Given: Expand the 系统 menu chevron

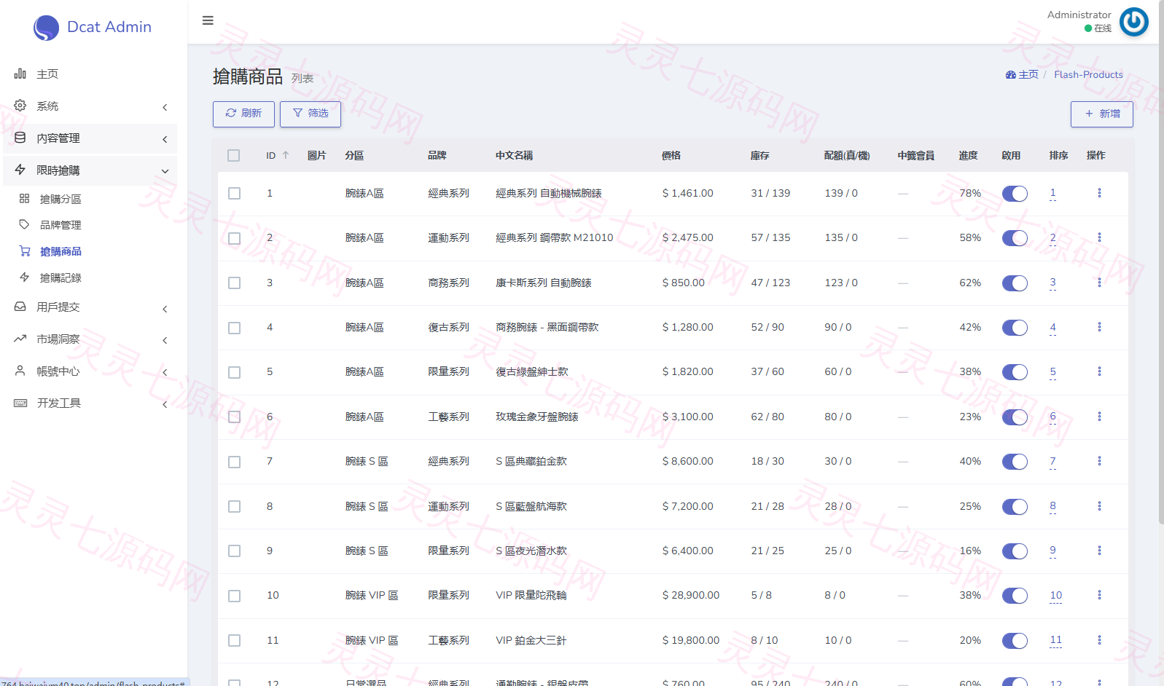Looking at the screenshot, I should (165, 107).
